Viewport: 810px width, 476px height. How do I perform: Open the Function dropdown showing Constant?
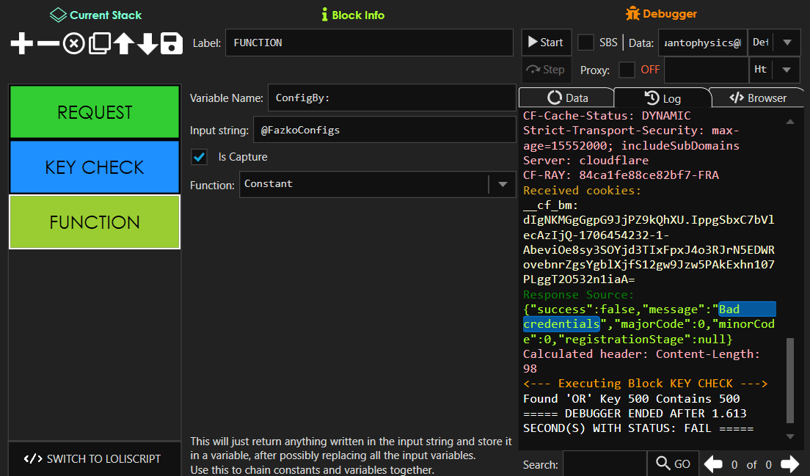click(503, 184)
